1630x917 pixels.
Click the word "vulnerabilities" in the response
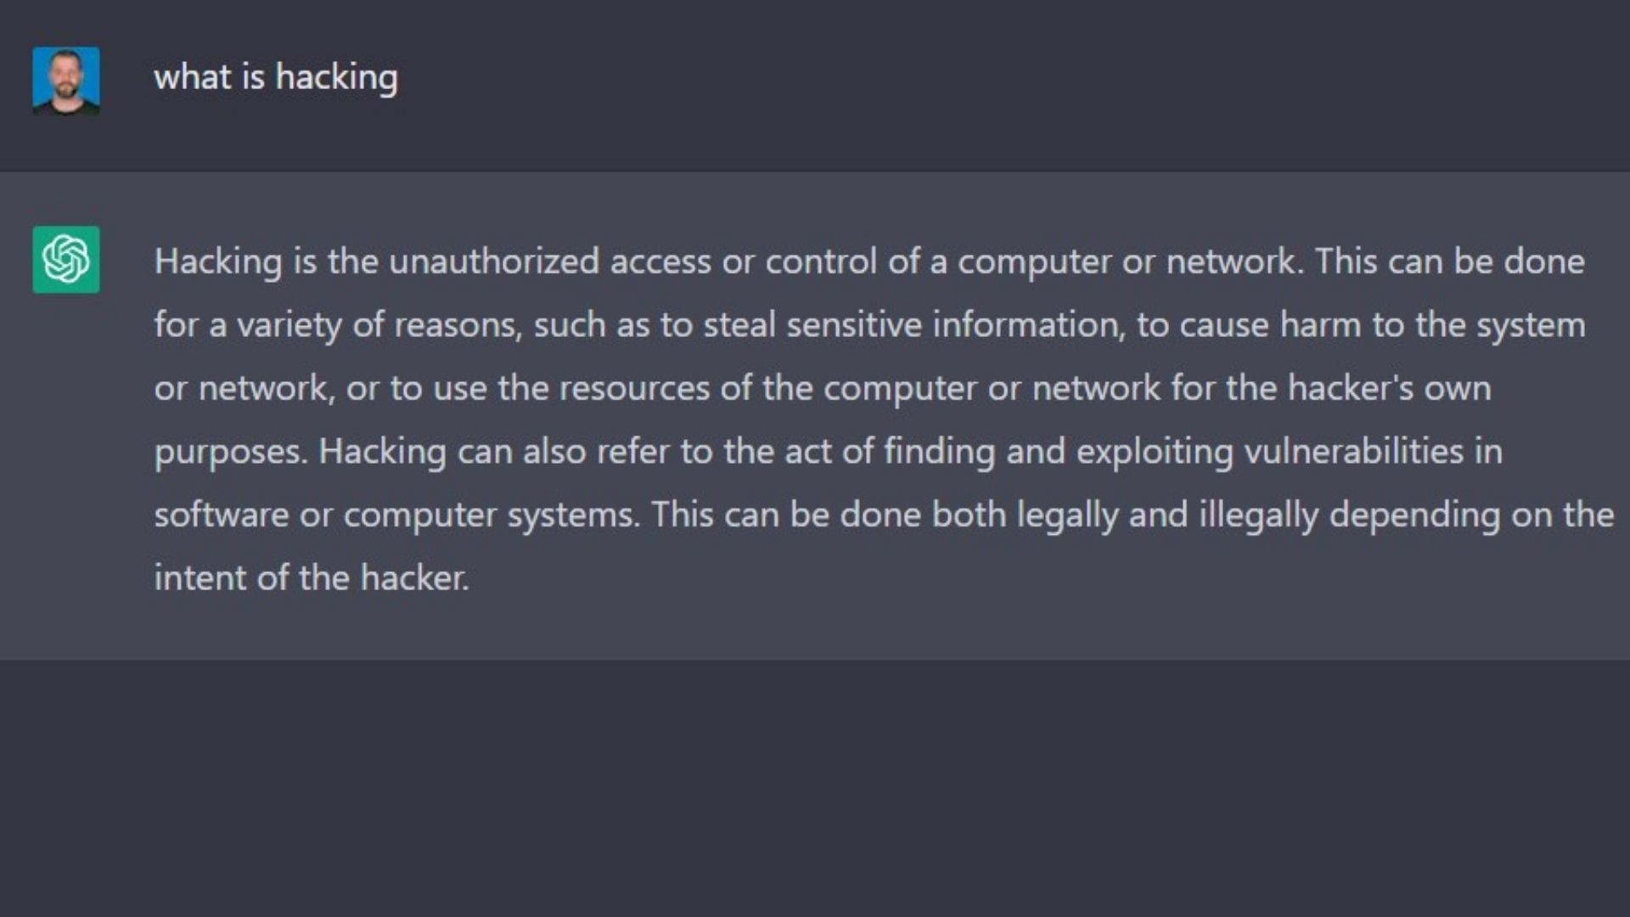tap(1354, 451)
